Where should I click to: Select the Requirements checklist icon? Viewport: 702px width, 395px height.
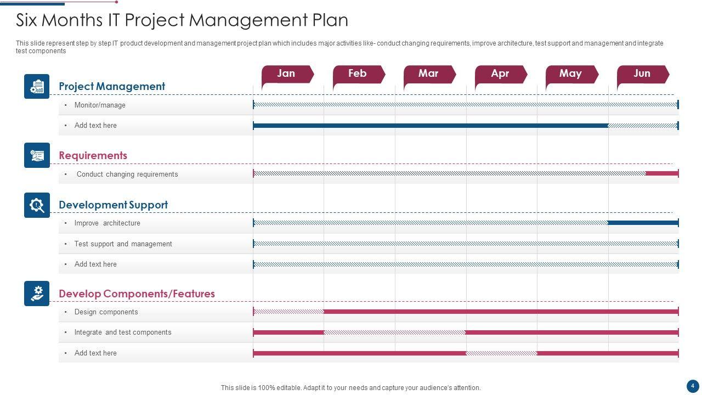(x=37, y=155)
